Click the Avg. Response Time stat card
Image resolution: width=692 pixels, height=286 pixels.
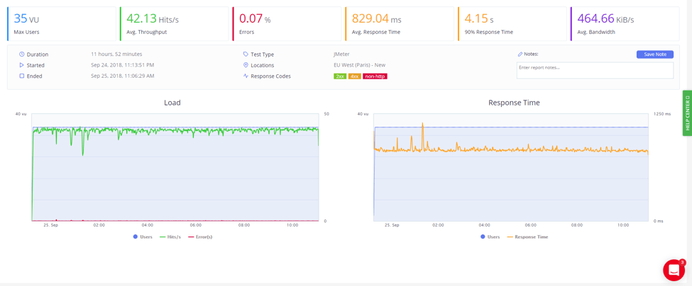point(399,24)
